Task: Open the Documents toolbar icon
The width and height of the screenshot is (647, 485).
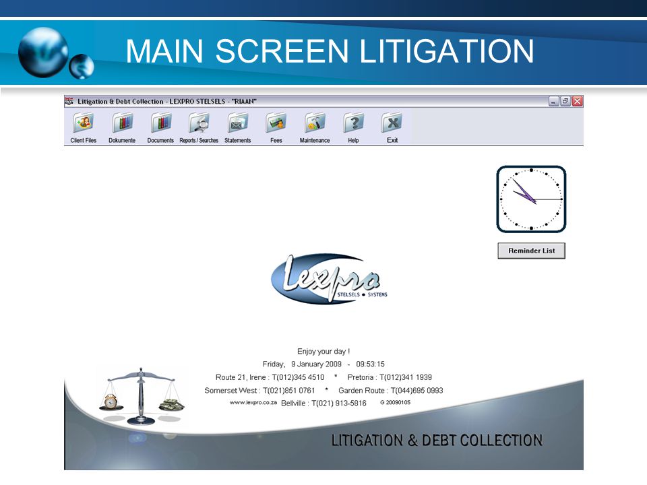Action: tap(160, 123)
